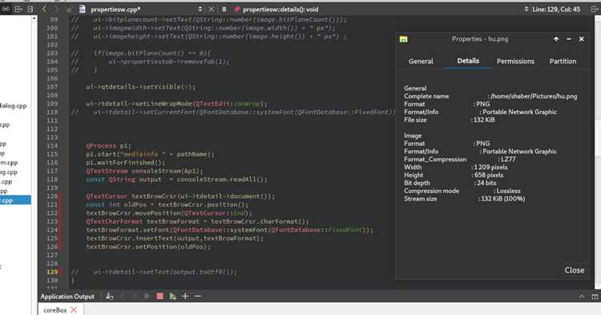Click the QProcess p1; code line

click(108, 146)
